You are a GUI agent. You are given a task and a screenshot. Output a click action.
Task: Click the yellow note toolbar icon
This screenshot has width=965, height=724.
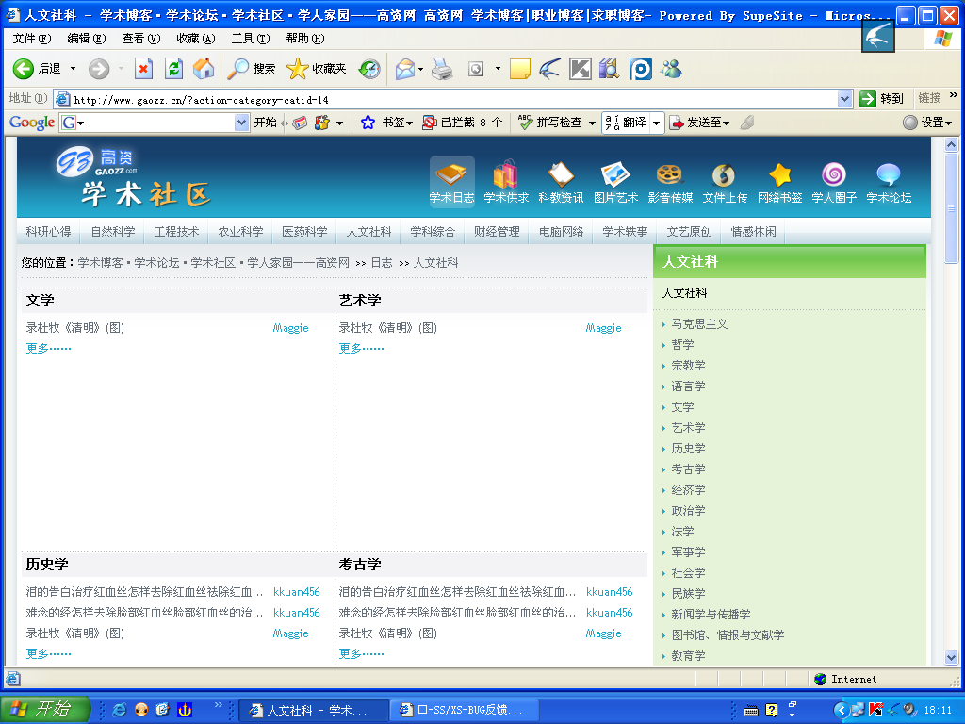[520, 69]
